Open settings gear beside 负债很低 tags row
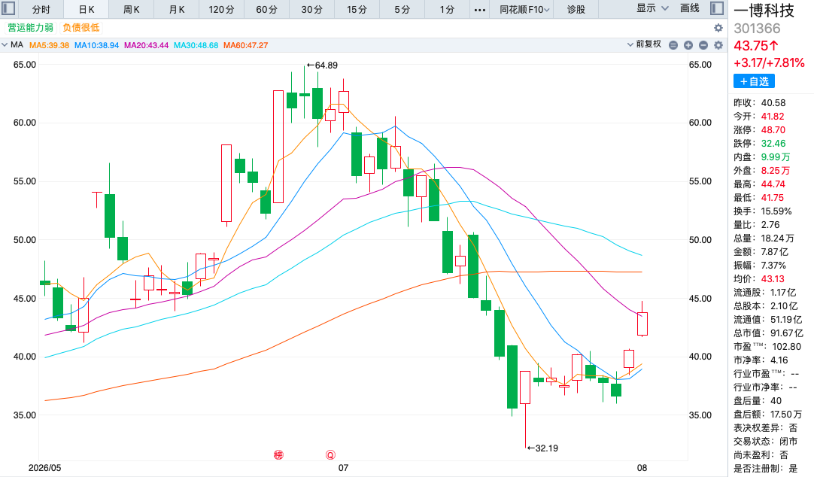 (x=718, y=28)
